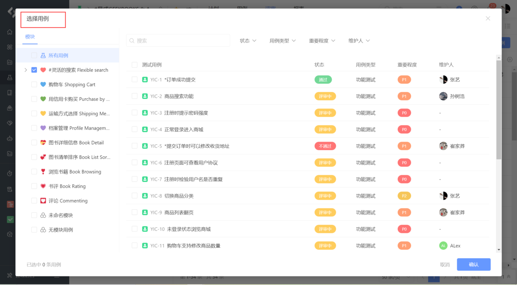Open the 状态 filter dropdown

pyautogui.click(x=248, y=40)
